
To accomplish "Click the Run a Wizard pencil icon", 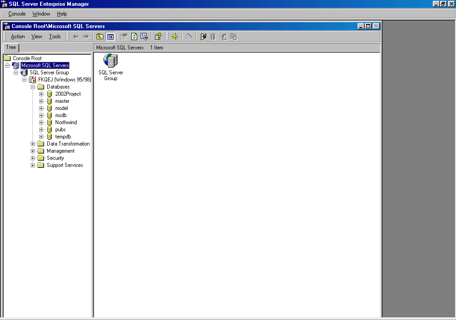I will coord(203,36).
